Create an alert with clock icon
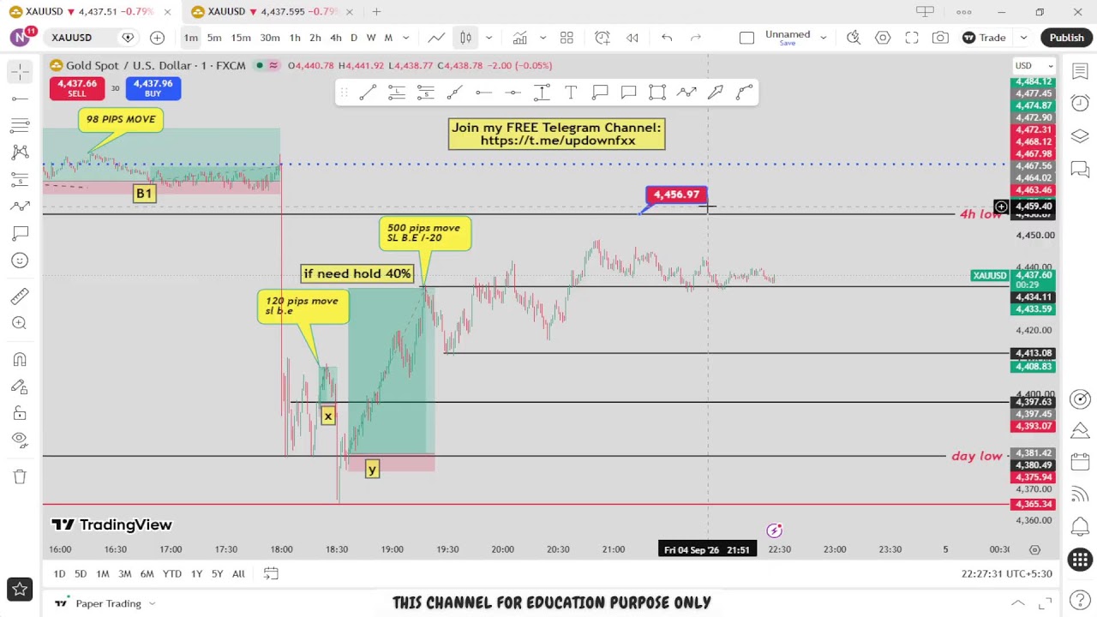This screenshot has height=617, width=1097. tap(602, 38)
